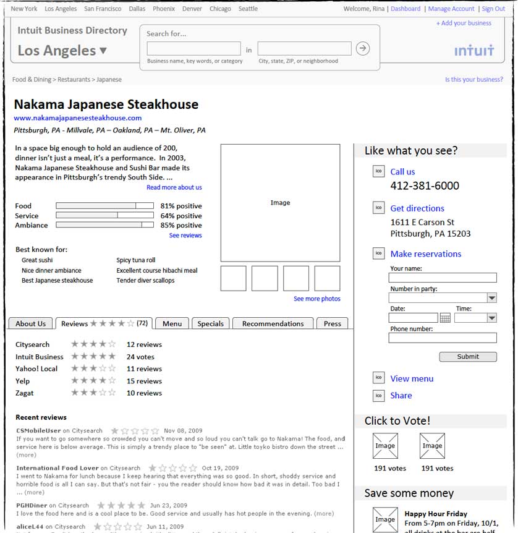Open the Dashboard link
This screenshot has height=533, width=518.
405,9
